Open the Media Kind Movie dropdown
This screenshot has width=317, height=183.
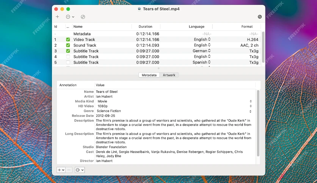point(174,101)
